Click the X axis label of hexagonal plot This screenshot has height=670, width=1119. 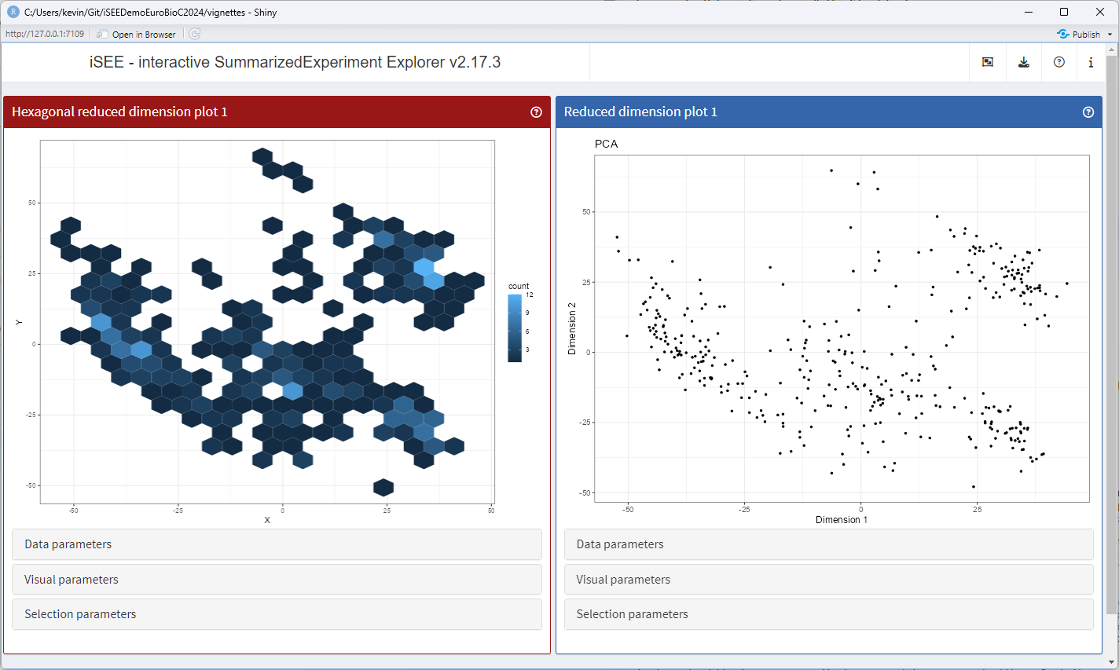pos(267,520)
